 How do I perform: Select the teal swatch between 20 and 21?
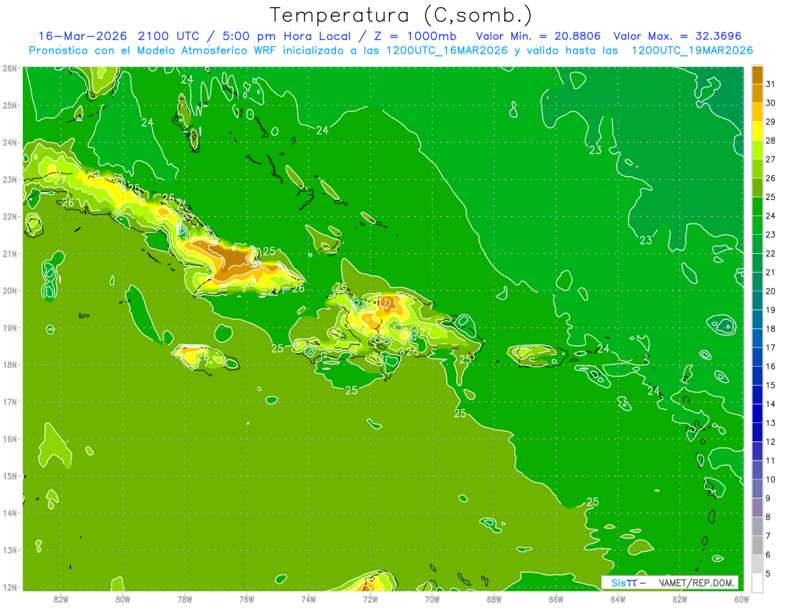tap(757, 281)
